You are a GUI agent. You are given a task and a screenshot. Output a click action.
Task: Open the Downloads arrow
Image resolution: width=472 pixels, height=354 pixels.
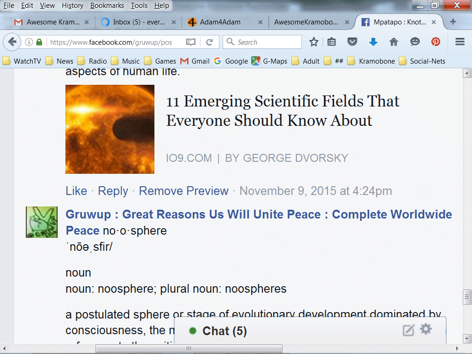click(373, 42)
